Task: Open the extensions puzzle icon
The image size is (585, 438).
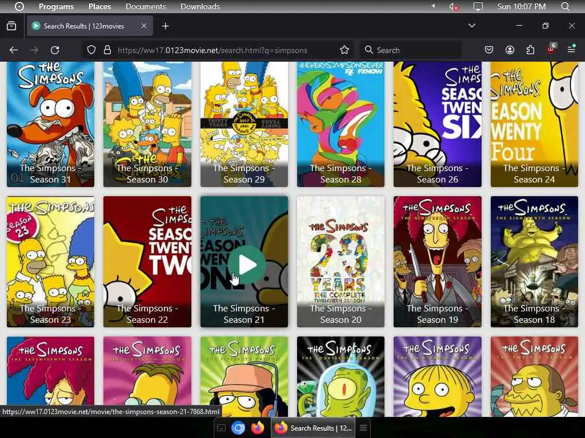Action: pyautogui.click(x=530, y=50)
